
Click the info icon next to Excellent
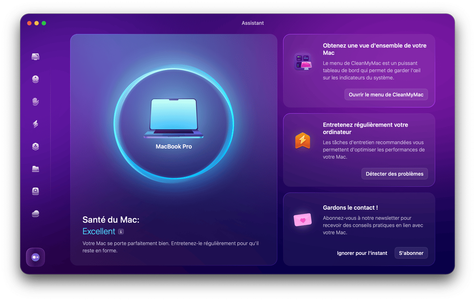[121, 232]
